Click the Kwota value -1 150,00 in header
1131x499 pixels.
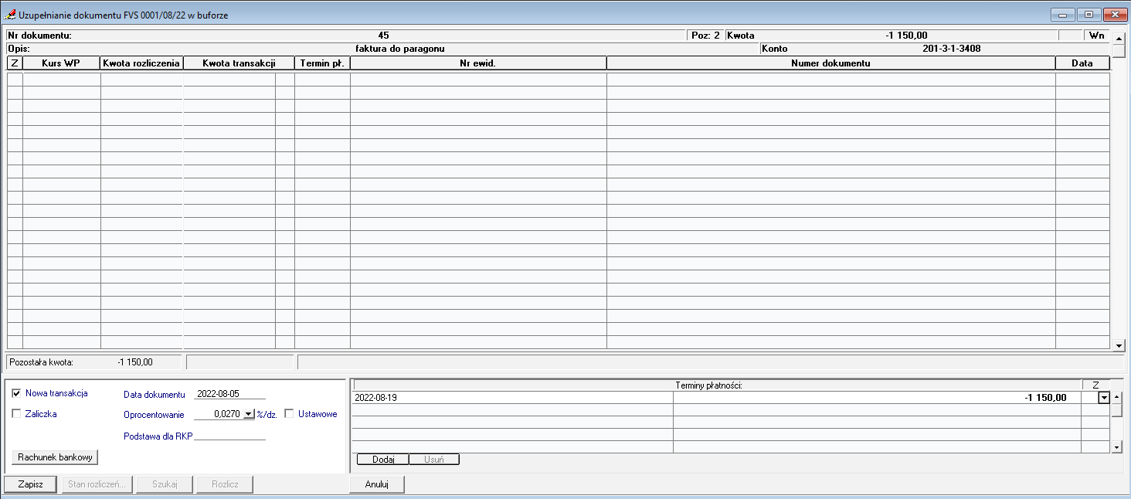(x=907, y=36)
